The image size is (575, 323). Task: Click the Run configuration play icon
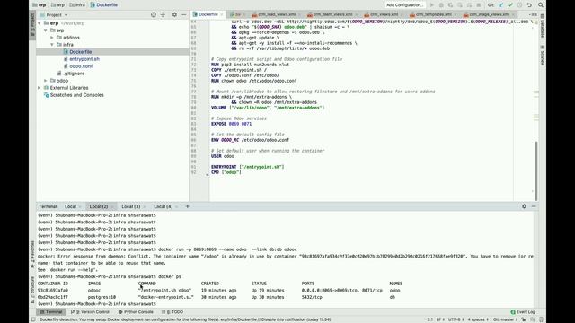[432, 5]
